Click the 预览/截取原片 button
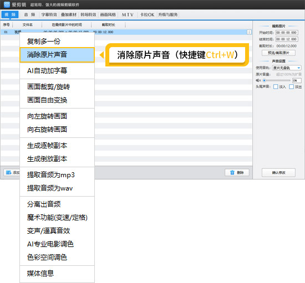Image resolution: width=305 pixels, height=283 pixels. [278, 53]
